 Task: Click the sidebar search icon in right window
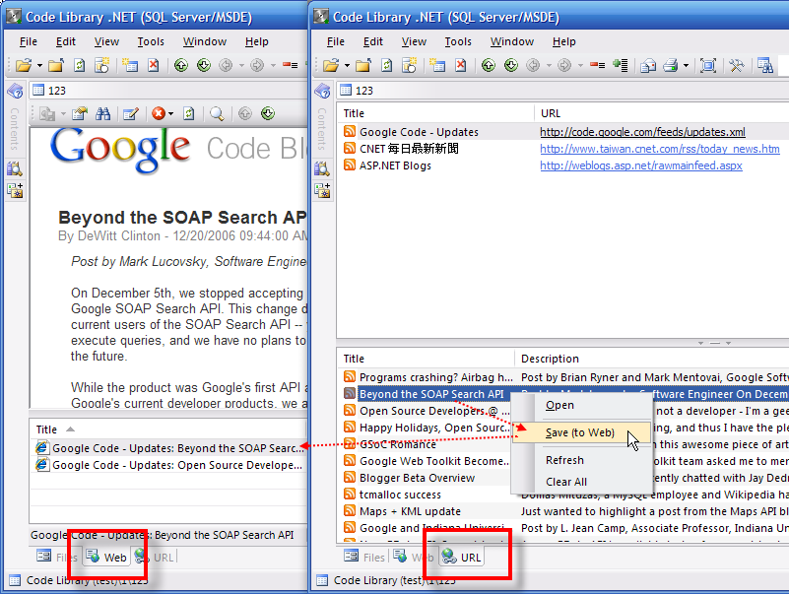[x=322, y=168]
